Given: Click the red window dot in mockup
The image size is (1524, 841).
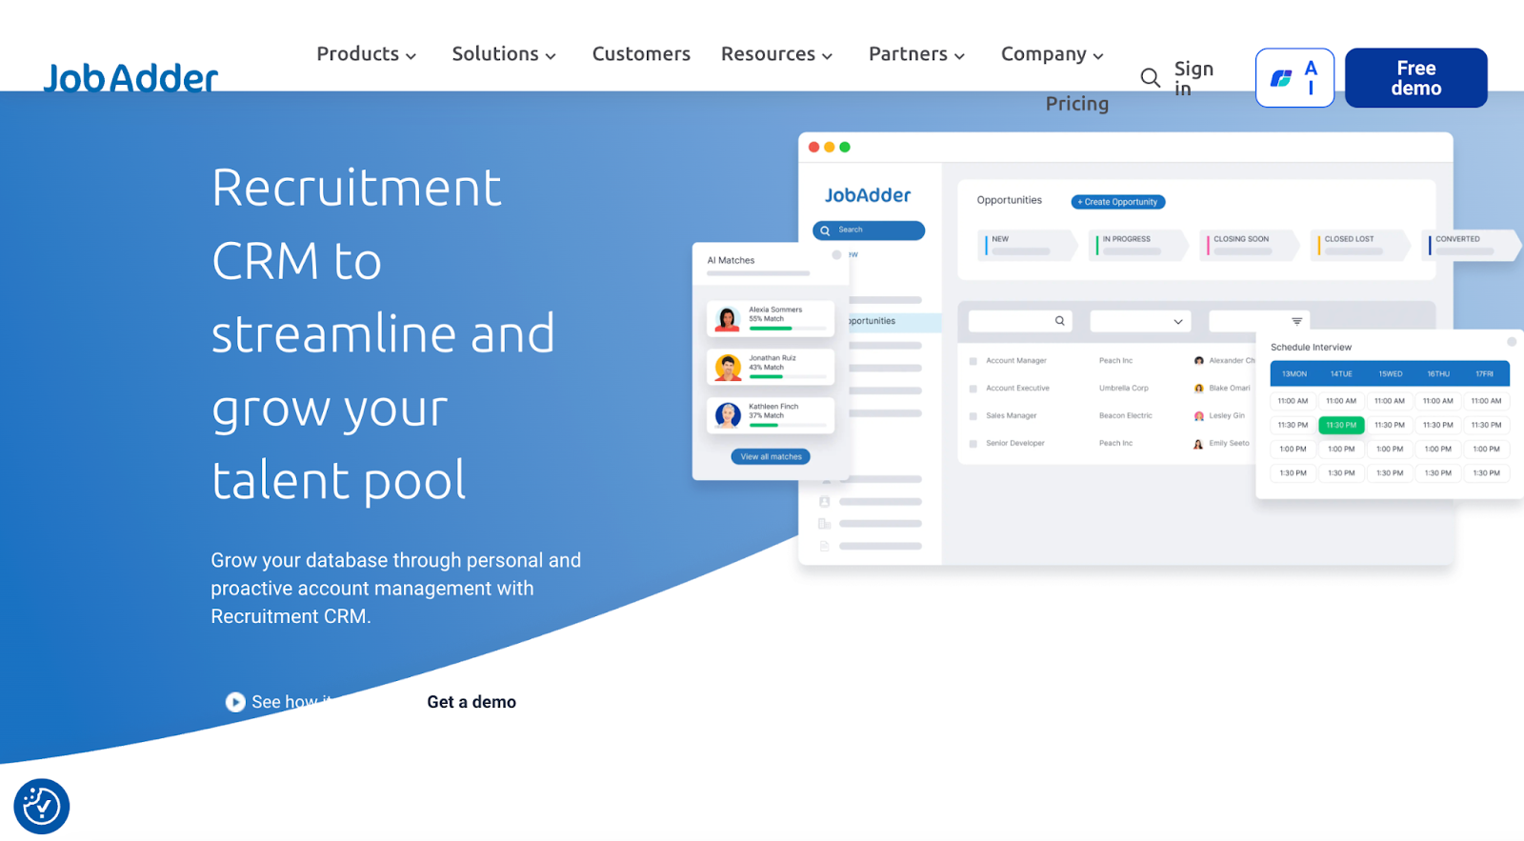Looking at the screenshot, I should point(813,147).
